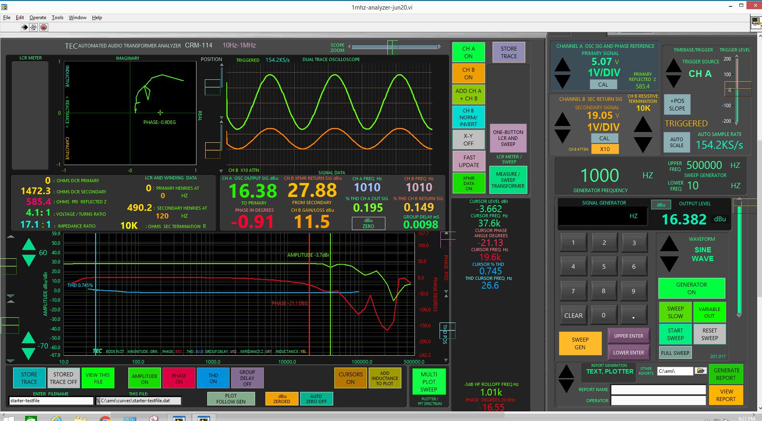Toggle the THD ON plot button
The width and height of the screenshot is (762, 421).
(213, 378)
